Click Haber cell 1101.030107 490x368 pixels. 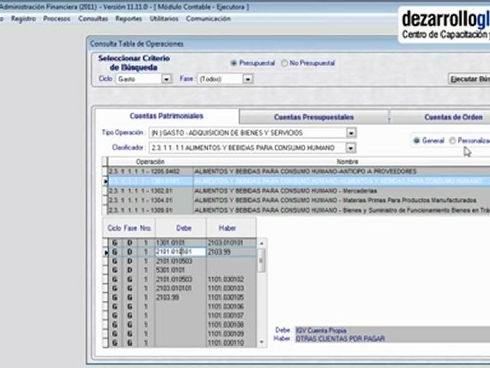pyautogui.click(x=231, y=315)
